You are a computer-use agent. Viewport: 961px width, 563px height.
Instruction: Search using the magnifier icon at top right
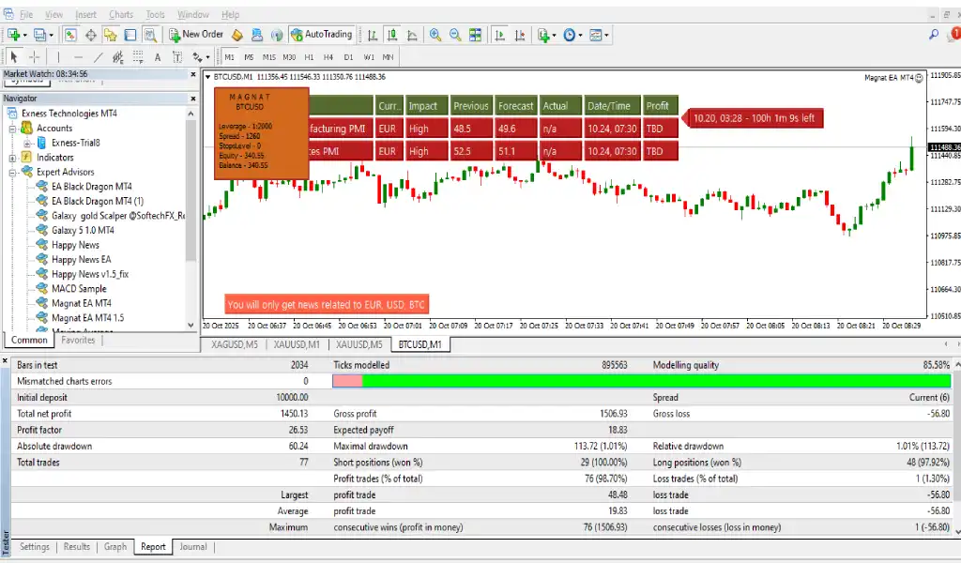pyautogui.click(x=934, y=35)
